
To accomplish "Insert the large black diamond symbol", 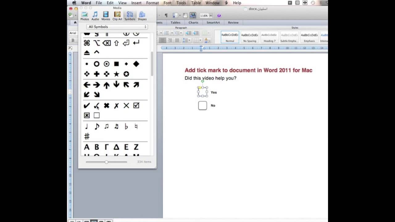I will click(x=136, y=64).
